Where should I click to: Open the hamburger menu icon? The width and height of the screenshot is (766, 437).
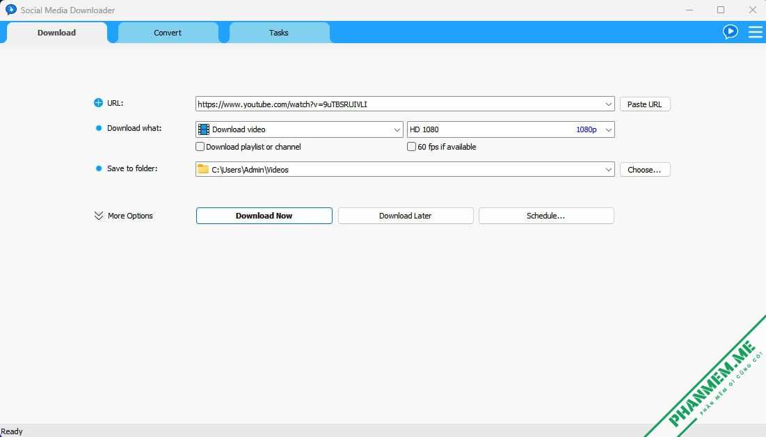tap(756, 32)
